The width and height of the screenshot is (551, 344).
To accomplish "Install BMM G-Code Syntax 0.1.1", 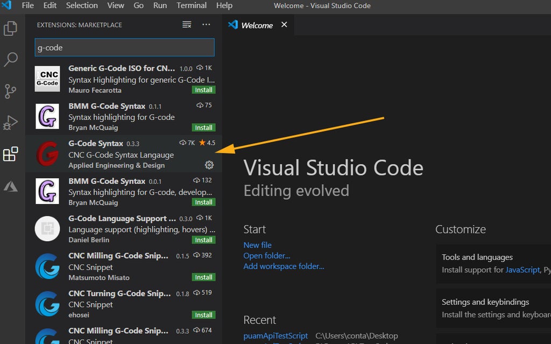I will pos(204,128).
